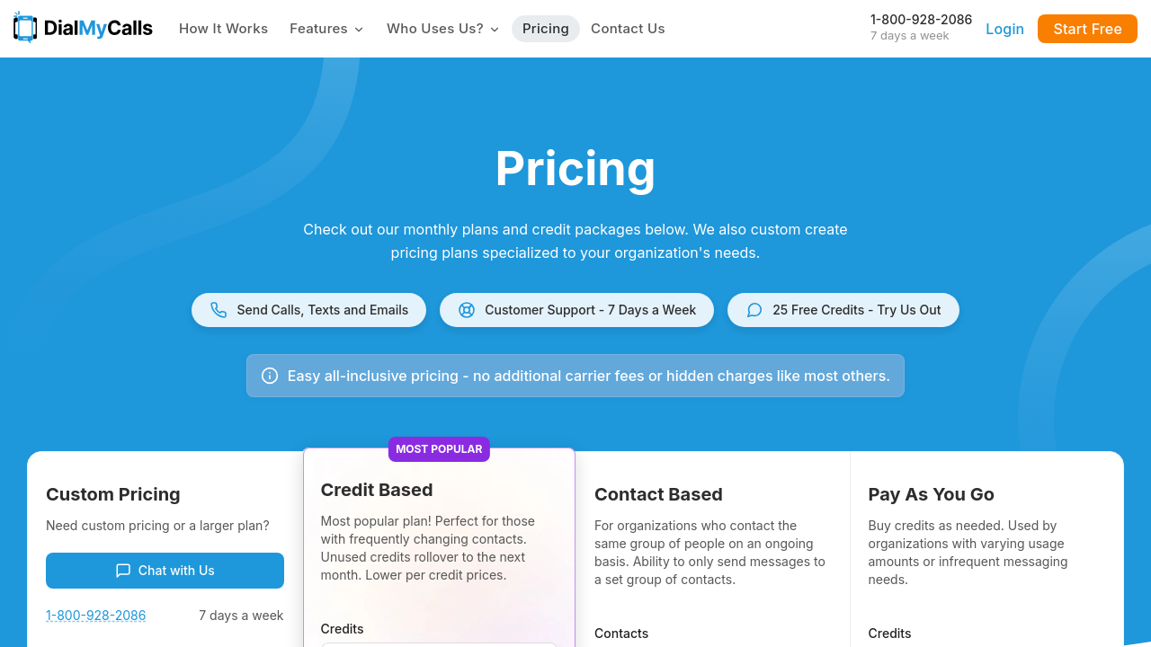Click the chat icon on the Chat with Us button
The width and height of the screenshot is (1151, 647).
pyautogui.click(x=123, y=571)
